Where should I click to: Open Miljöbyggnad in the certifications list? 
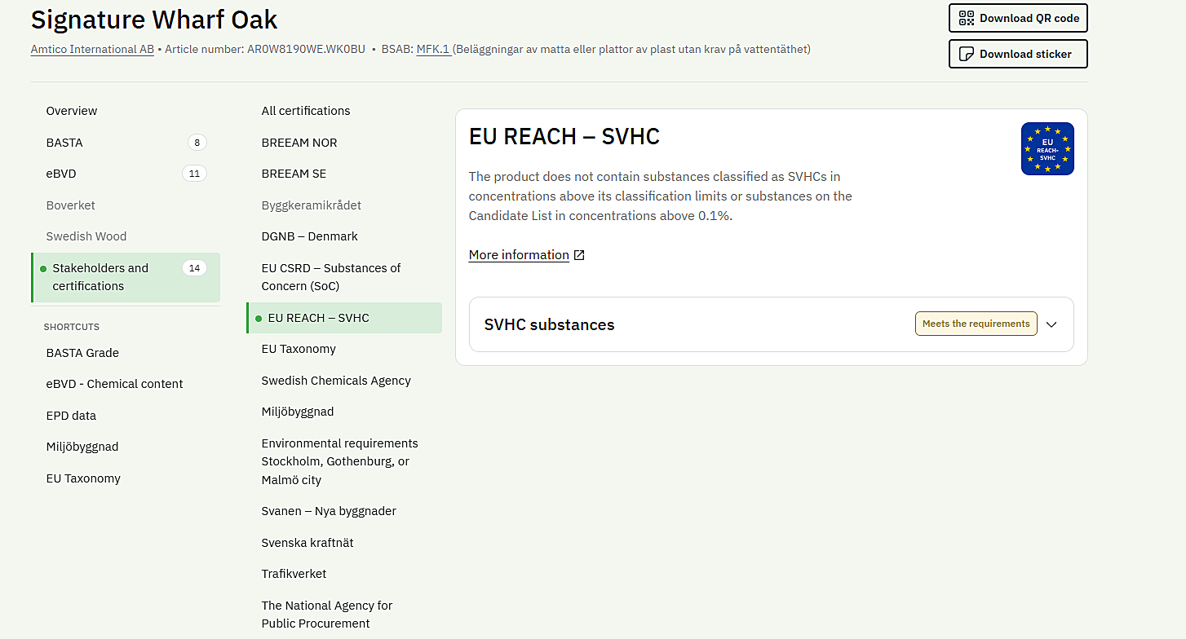(298, 412)
